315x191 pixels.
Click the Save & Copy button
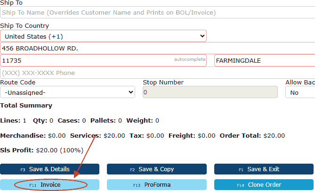[156, 169]
